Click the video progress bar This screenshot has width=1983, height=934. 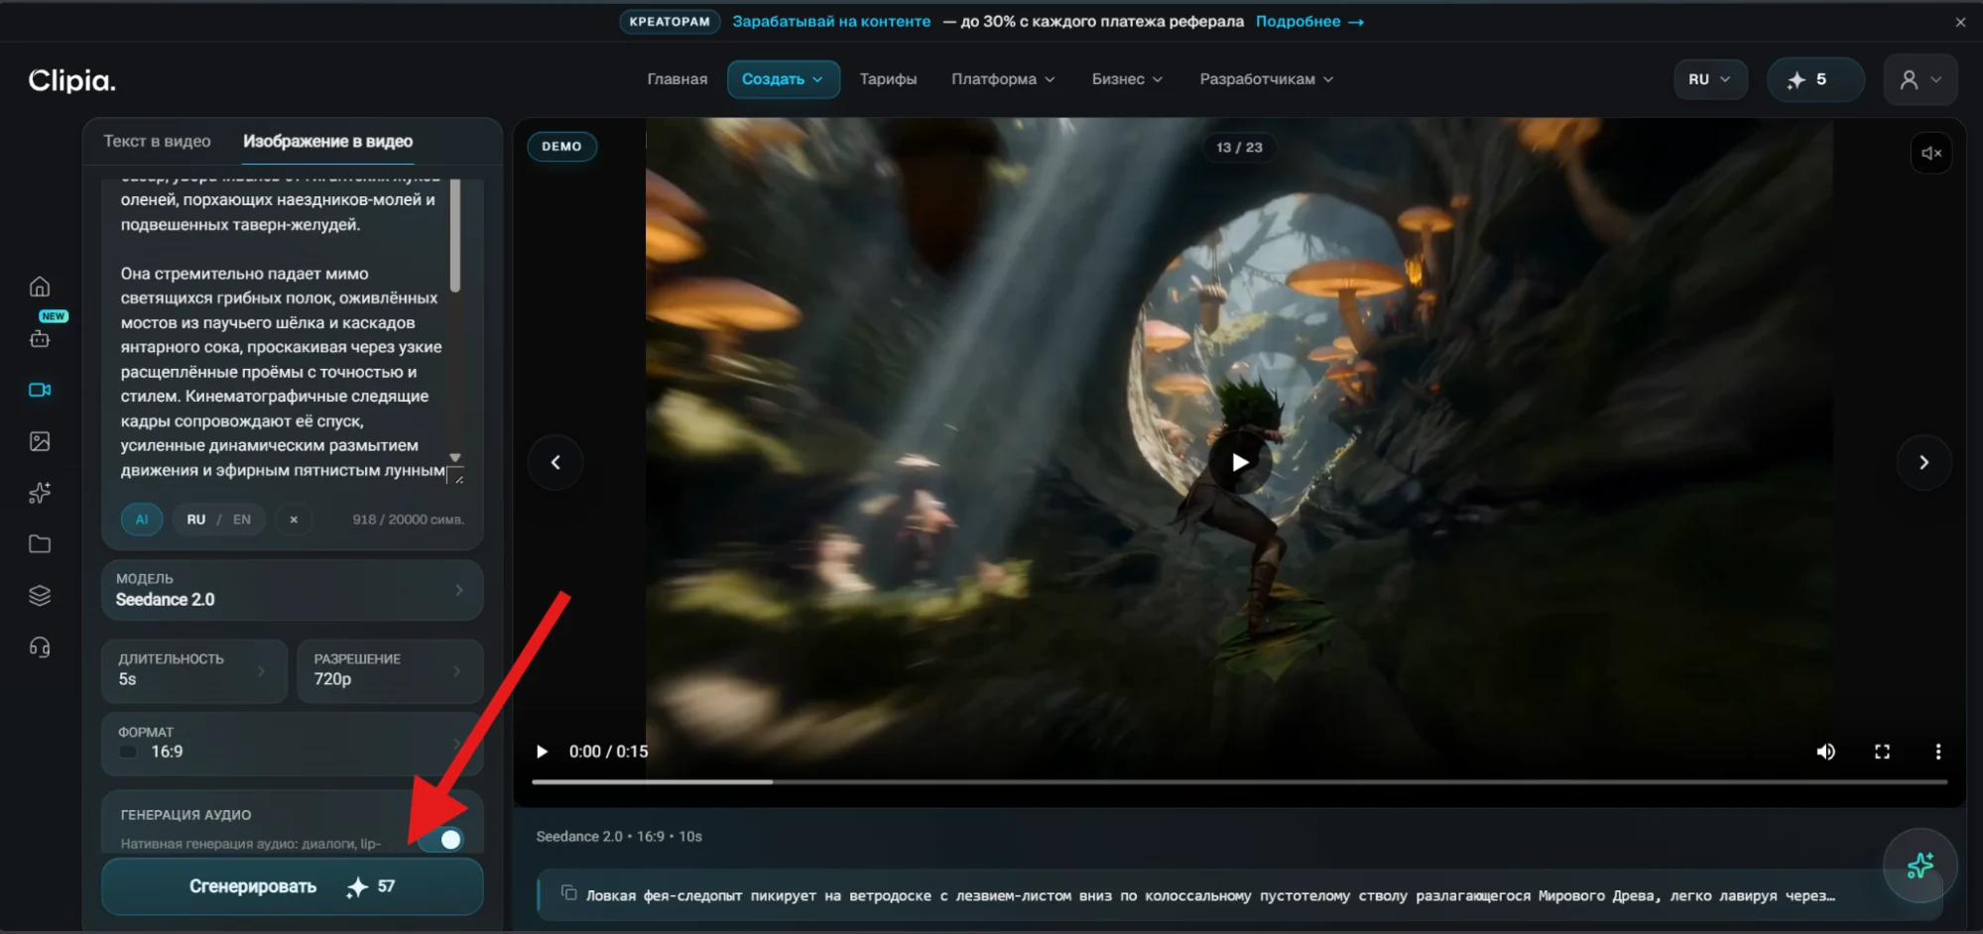tap(1239, 782)
